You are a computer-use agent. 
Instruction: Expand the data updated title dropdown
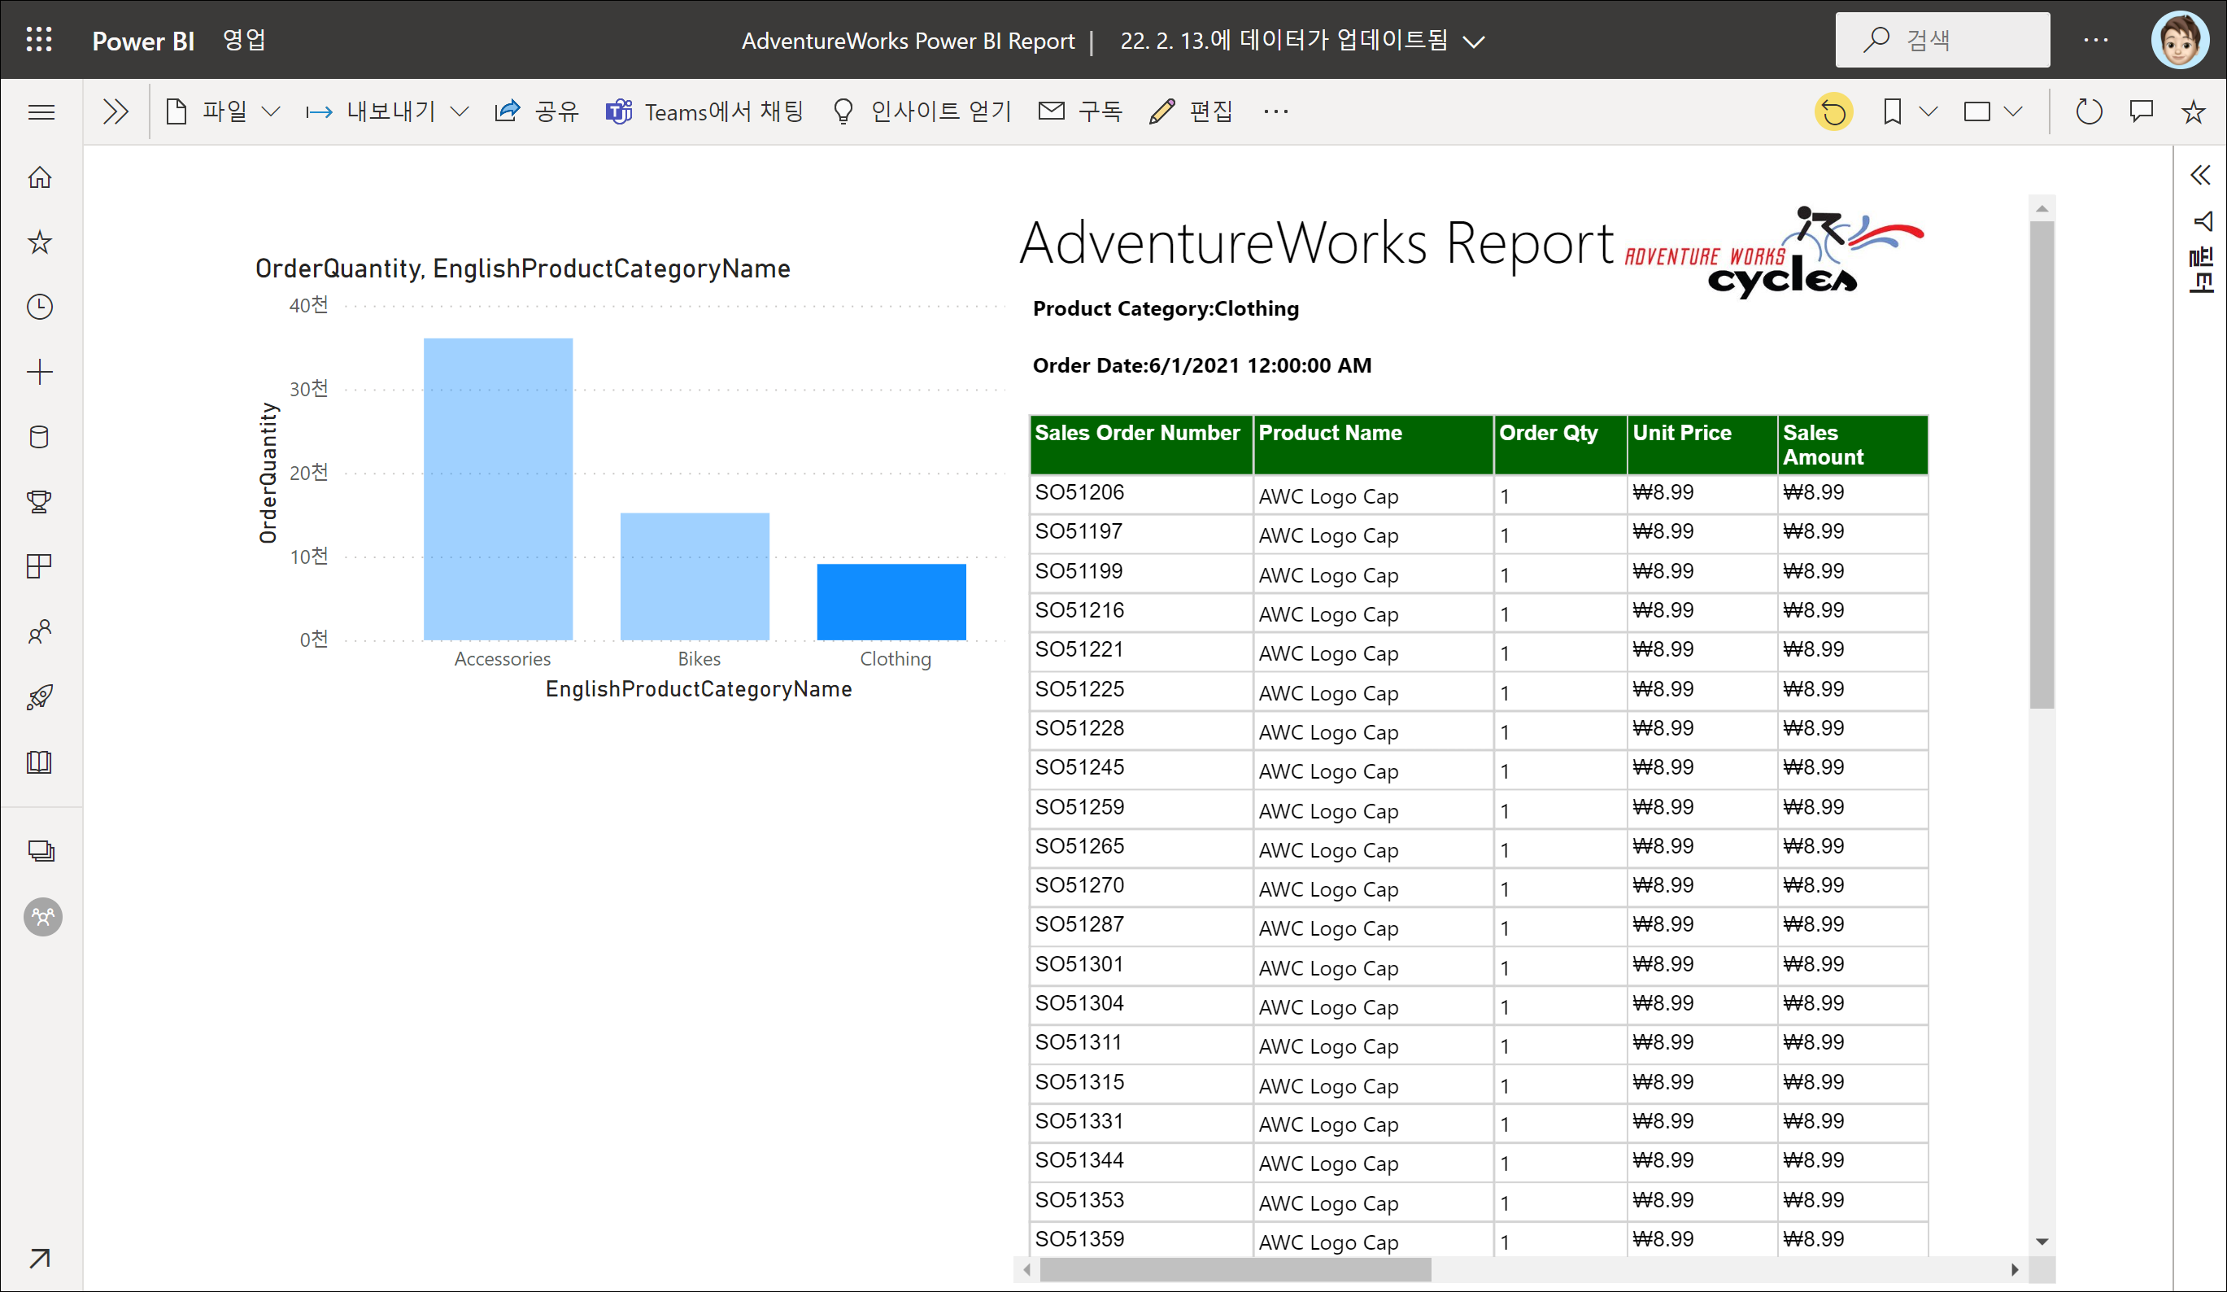click(x=1473, y=41)
